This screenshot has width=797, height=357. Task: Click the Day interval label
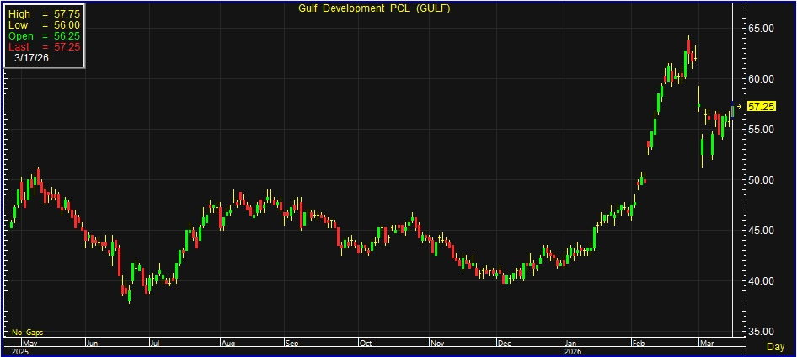775,347
